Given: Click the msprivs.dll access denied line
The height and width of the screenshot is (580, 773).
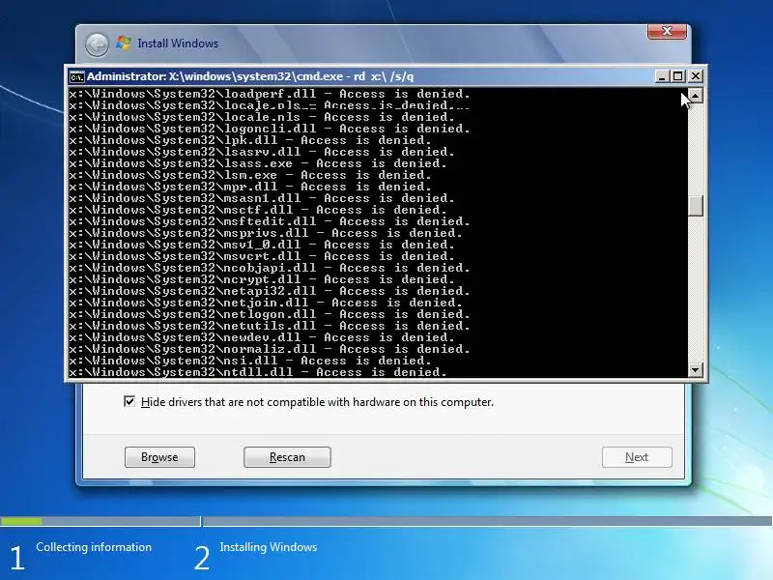Looking at the screenshot, I should coord(266,233).
